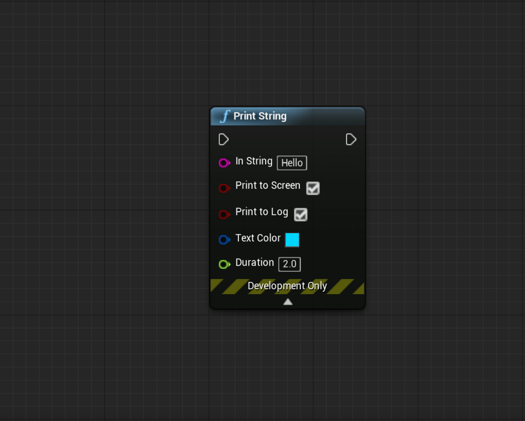Uncheck the Print to Log checkbox

pyautogui.click(x=300, y=215)
